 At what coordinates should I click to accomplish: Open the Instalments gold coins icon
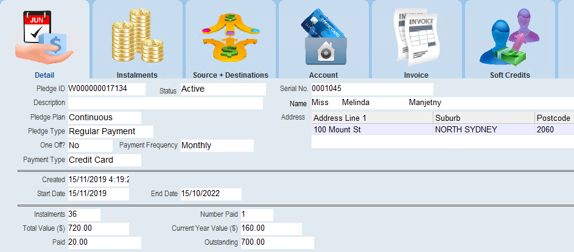[x=138, y=36]
